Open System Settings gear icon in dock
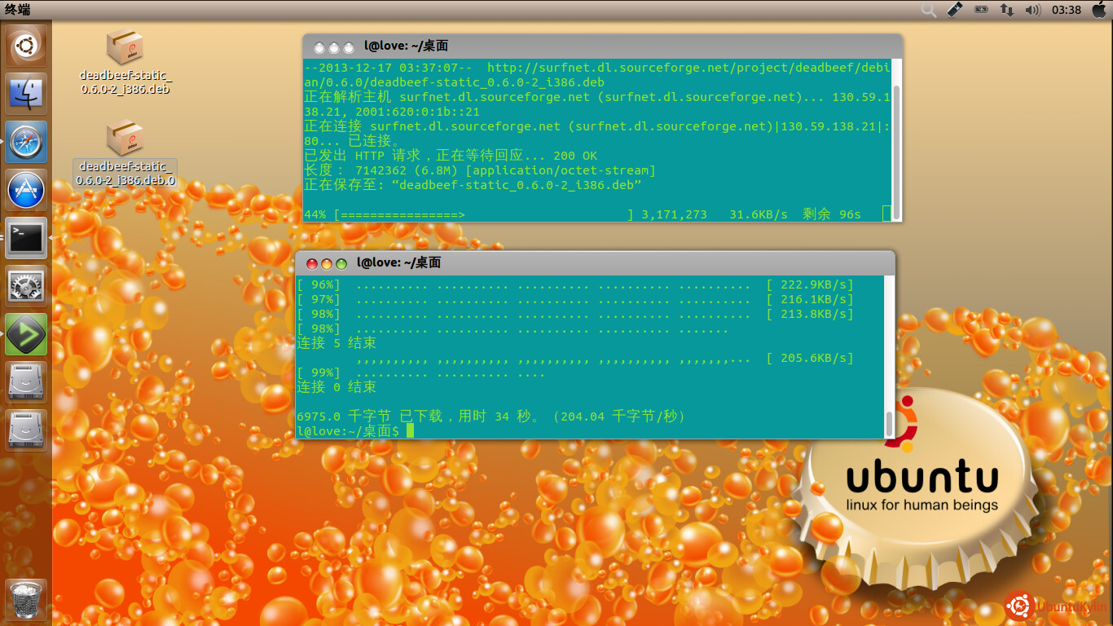The image size is (1113, 626). point(26,286)
